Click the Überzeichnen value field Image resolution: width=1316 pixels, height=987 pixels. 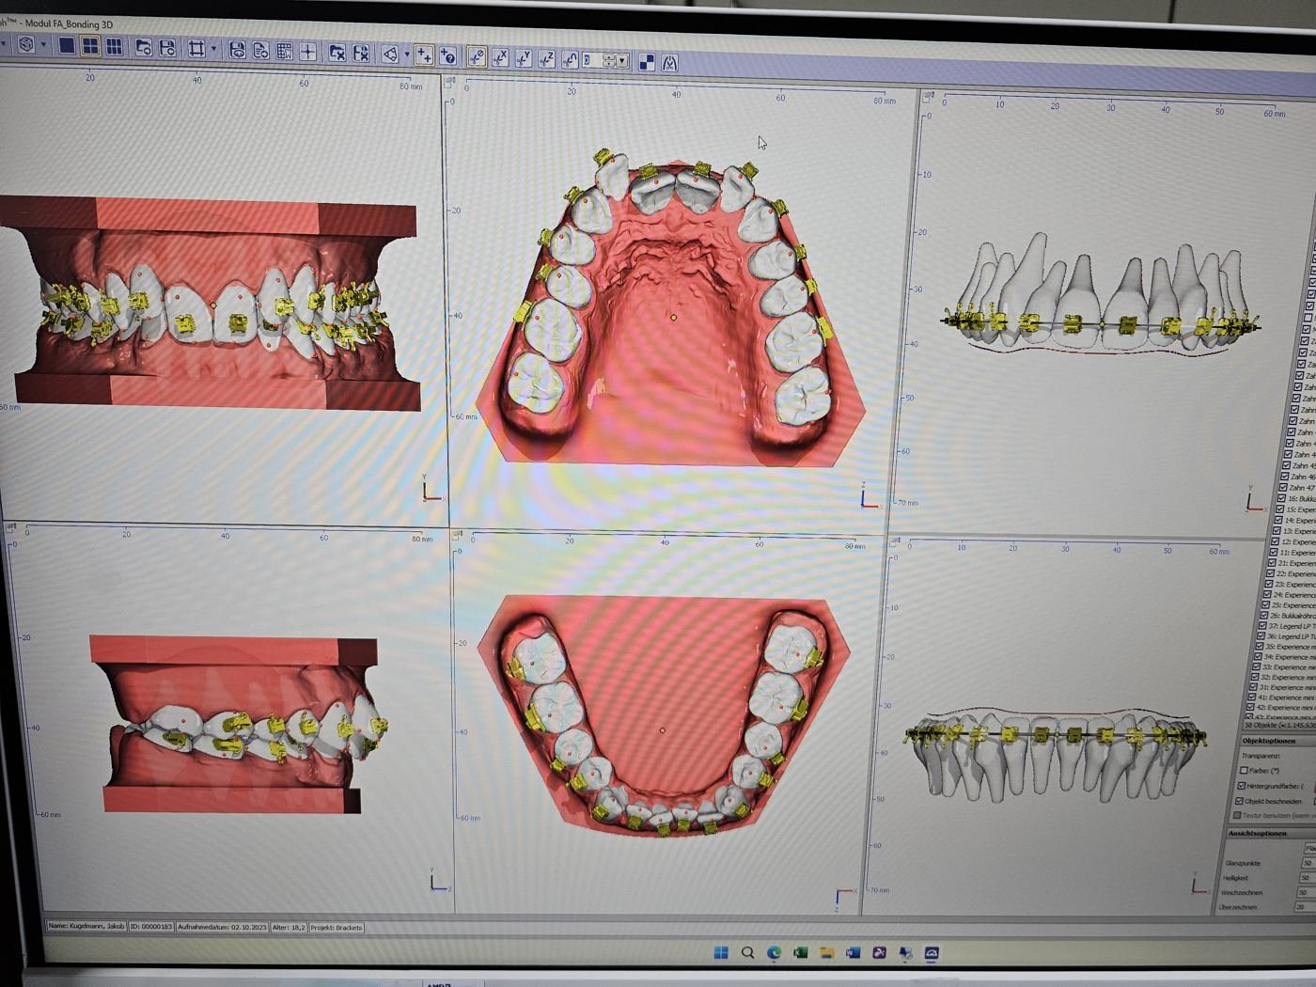pyautogui.click(x=1304, y=907)
